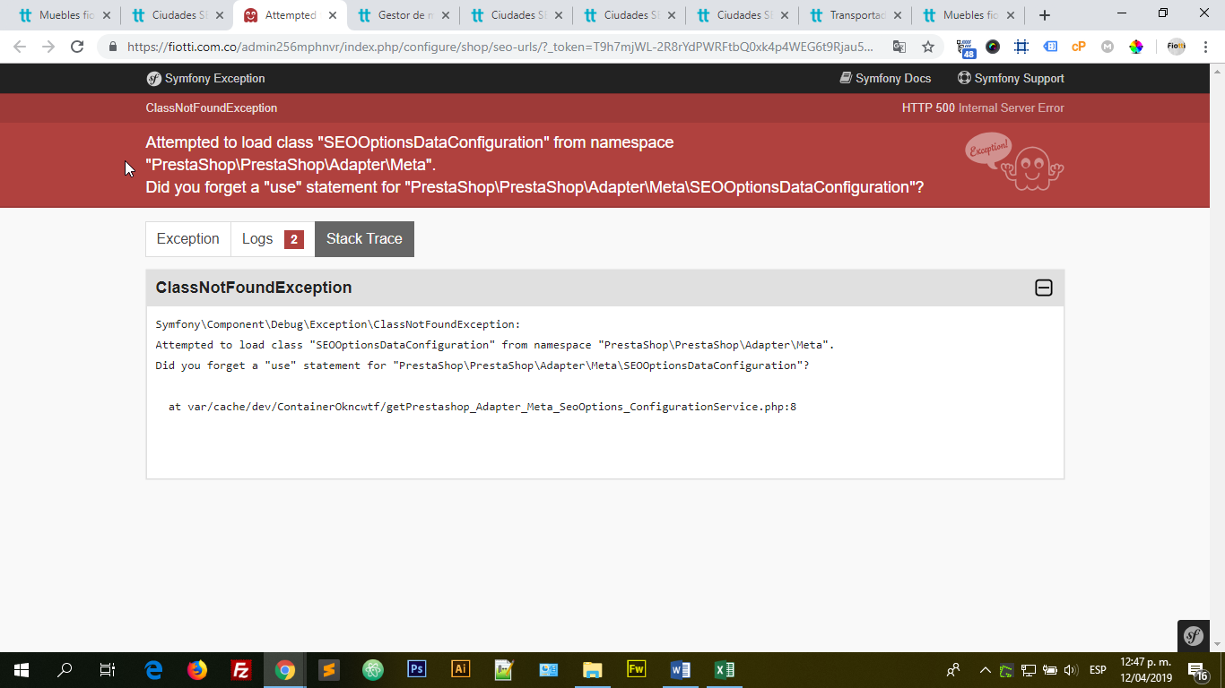Open Fireworks from the taskbar
Viewport: 1225px width, 688px height.
637,670
